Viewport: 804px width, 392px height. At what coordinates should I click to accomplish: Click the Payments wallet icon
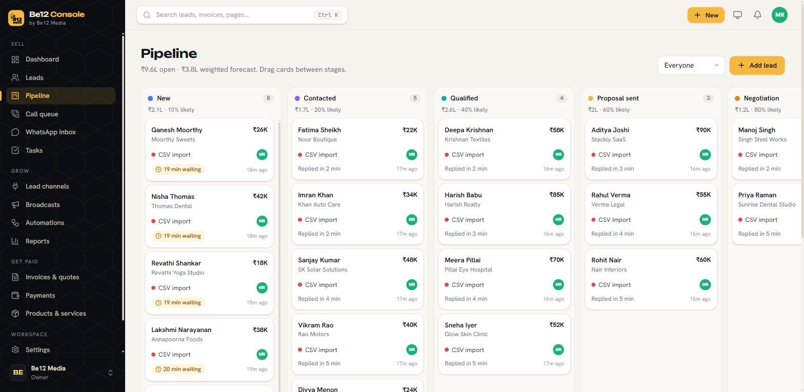15,295
